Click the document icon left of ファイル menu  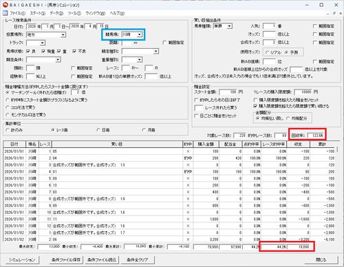(x=5, y=13)
